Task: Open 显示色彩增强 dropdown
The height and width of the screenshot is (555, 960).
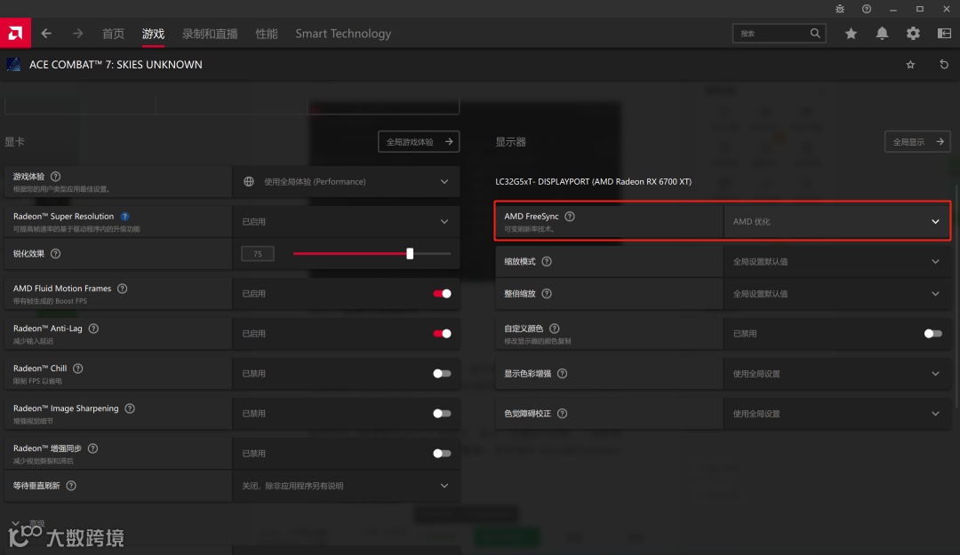Action: pyautogui.click(x=837, y=373)
